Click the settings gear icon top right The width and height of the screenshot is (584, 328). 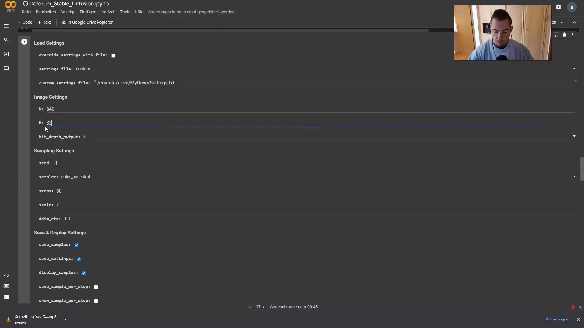click(558, 7)
